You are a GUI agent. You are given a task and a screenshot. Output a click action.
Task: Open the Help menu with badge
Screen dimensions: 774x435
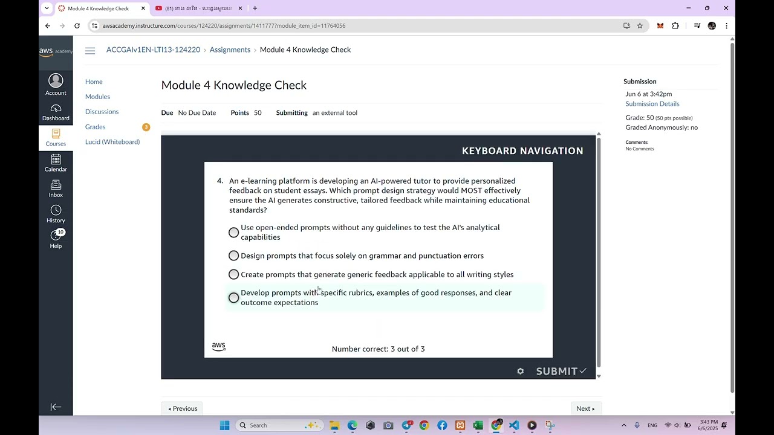(56, 239)
